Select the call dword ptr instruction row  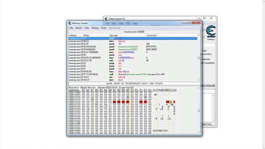(x=132, y=74)
